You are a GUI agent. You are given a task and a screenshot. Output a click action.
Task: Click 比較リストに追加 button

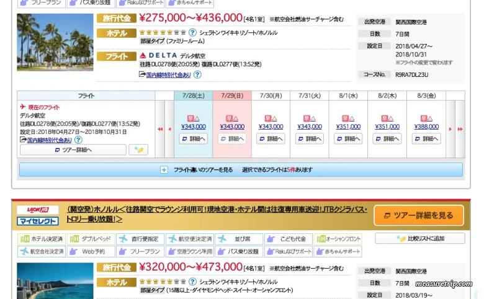[420, 239]
